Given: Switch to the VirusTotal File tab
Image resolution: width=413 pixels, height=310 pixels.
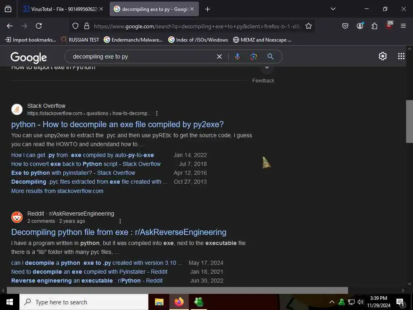Looking at the screenshot, I should click(63, 9).
